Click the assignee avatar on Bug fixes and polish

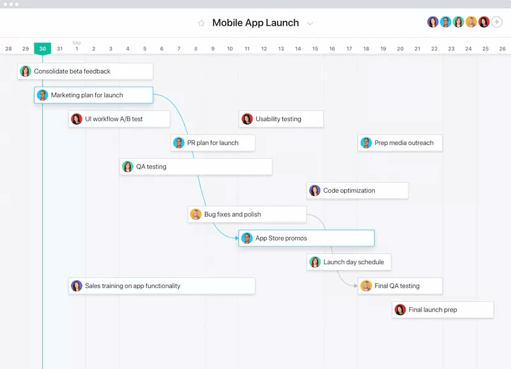(x=195, y=215)
